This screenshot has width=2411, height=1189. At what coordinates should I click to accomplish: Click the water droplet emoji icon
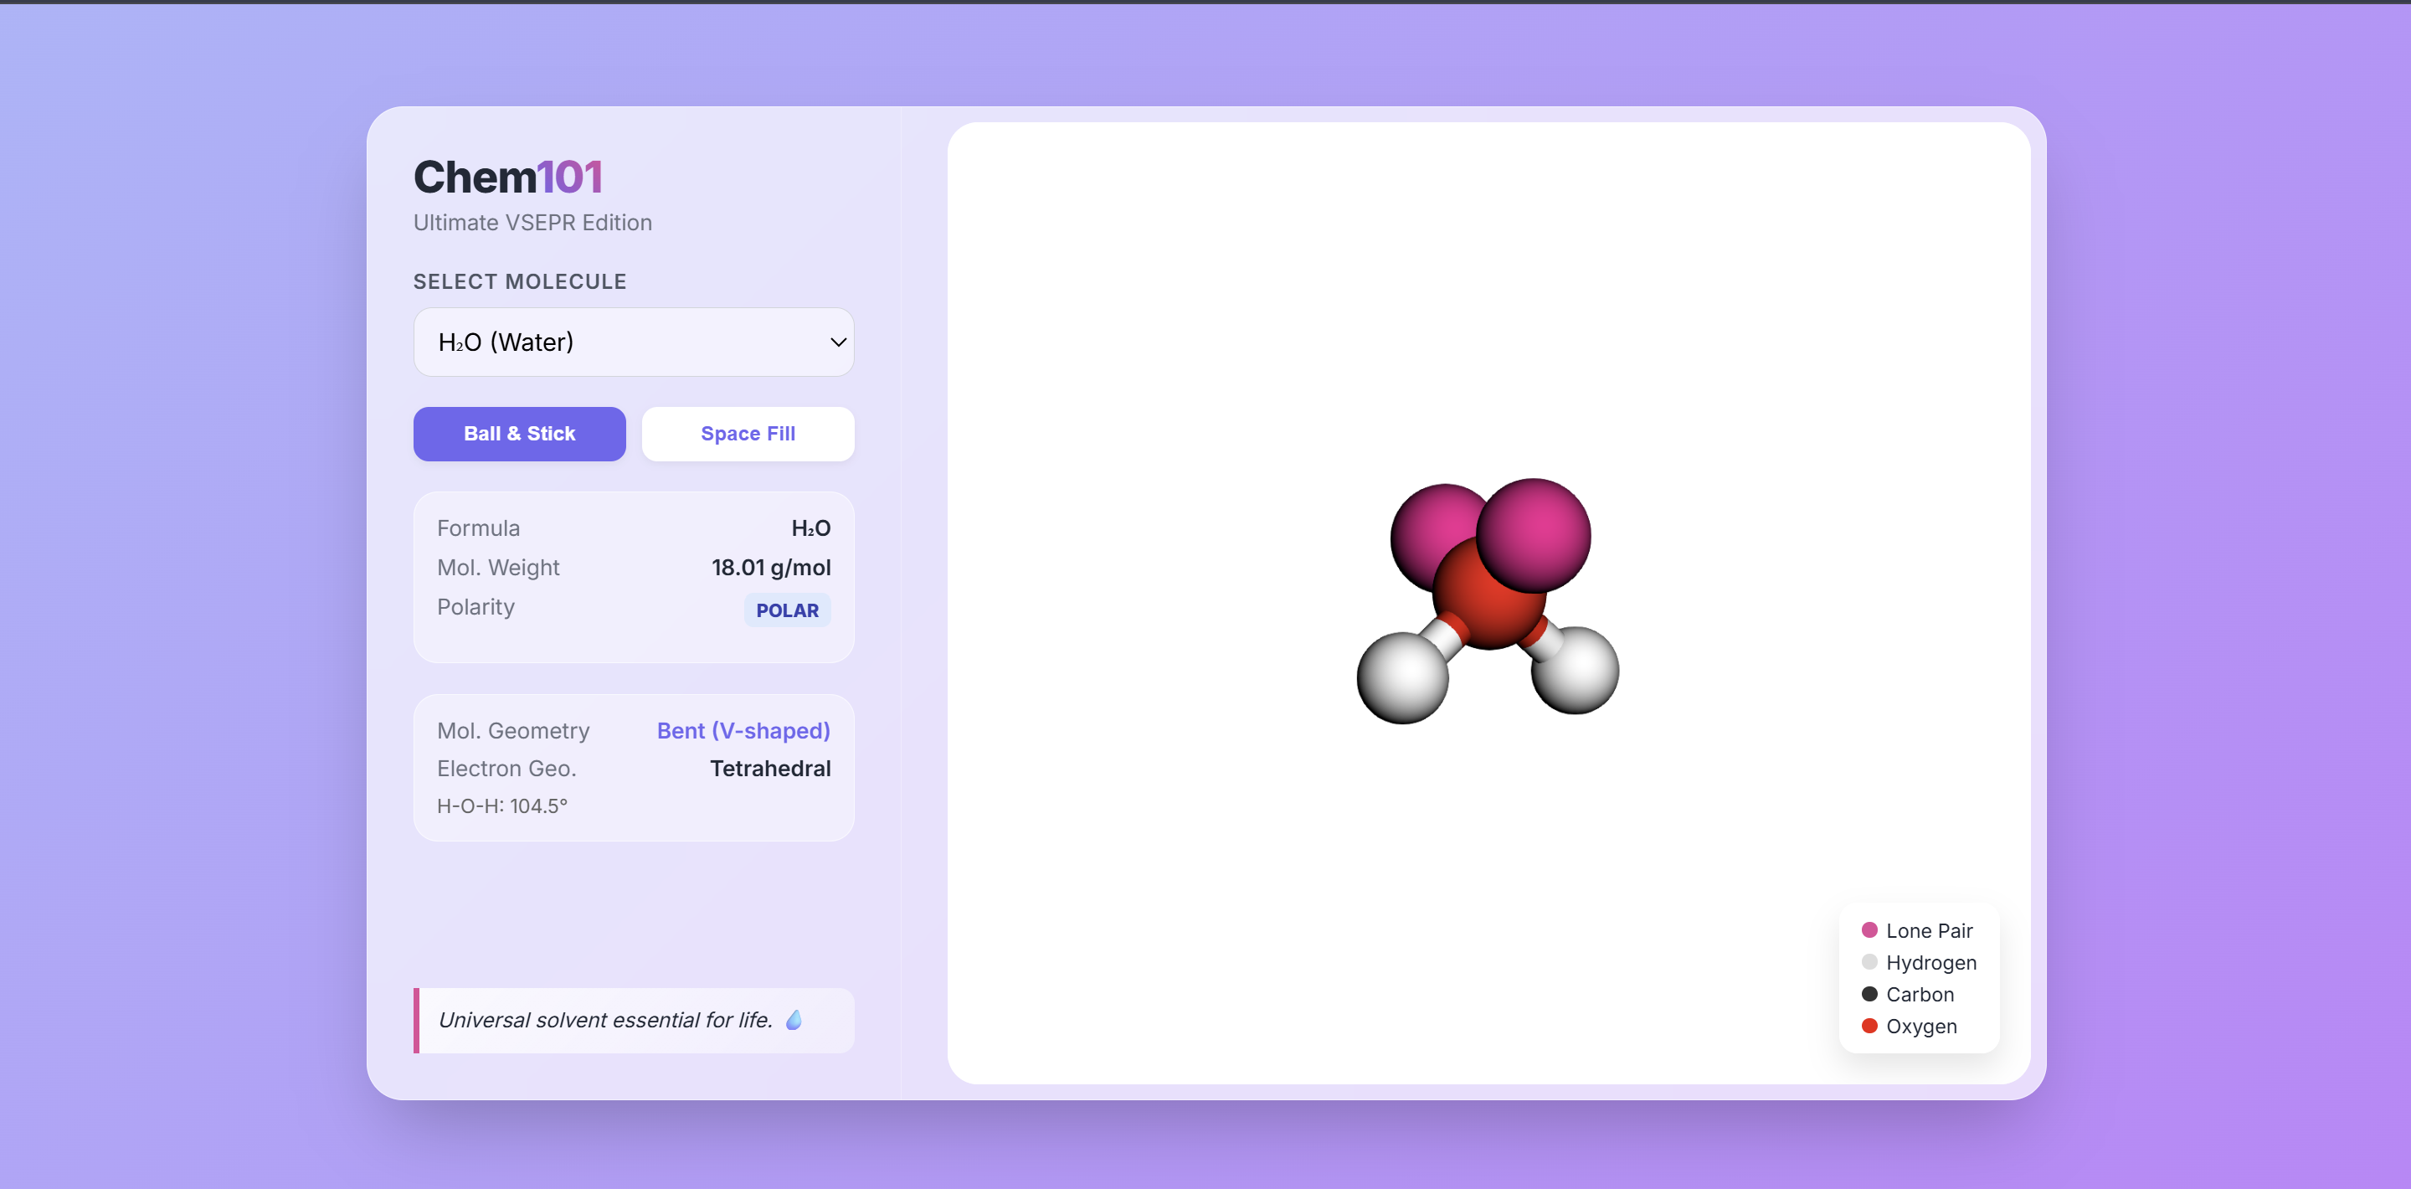click(x=794, y=1020)
